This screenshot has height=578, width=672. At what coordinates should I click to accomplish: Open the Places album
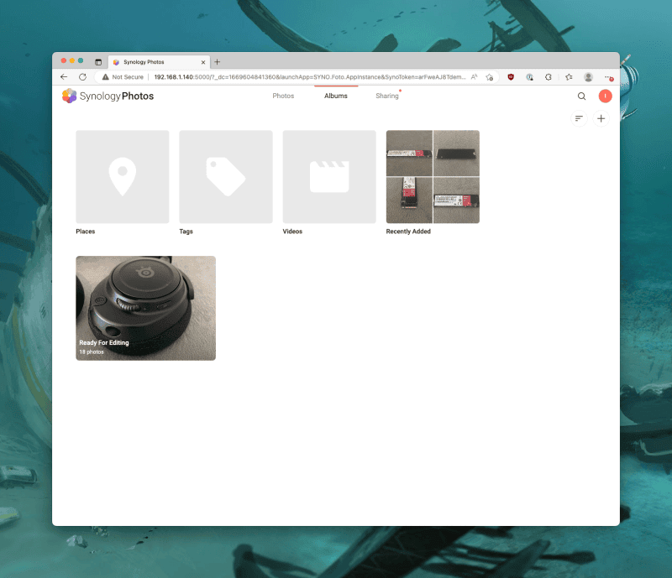[123, 177]
